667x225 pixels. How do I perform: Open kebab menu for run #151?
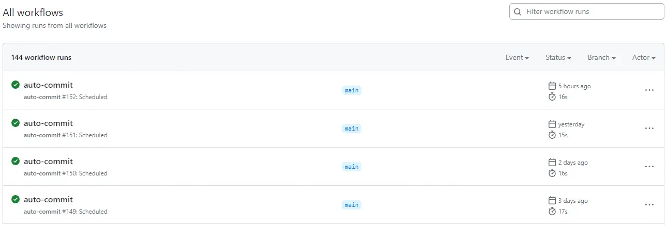tap(649, 128)
